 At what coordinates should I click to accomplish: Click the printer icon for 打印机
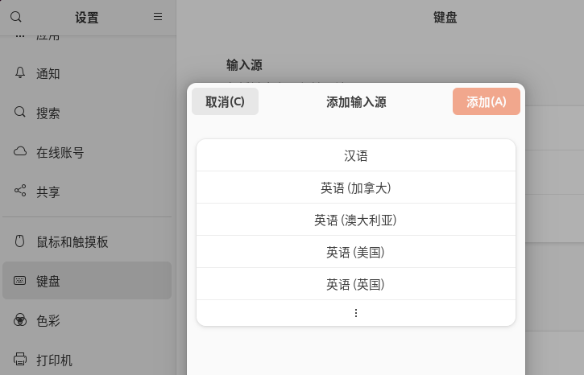20,360
